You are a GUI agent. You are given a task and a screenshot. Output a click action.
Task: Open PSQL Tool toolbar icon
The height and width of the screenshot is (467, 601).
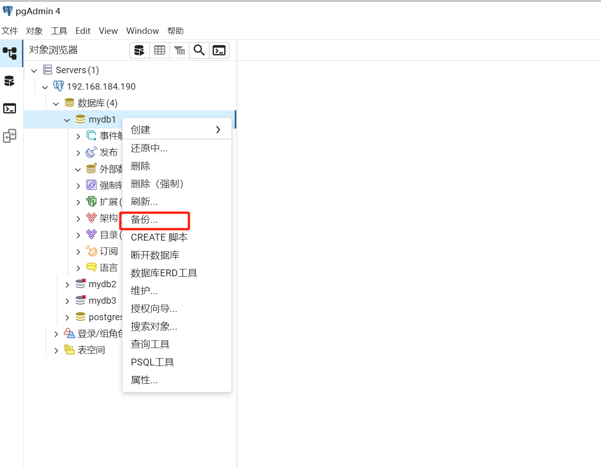[219, 50]
